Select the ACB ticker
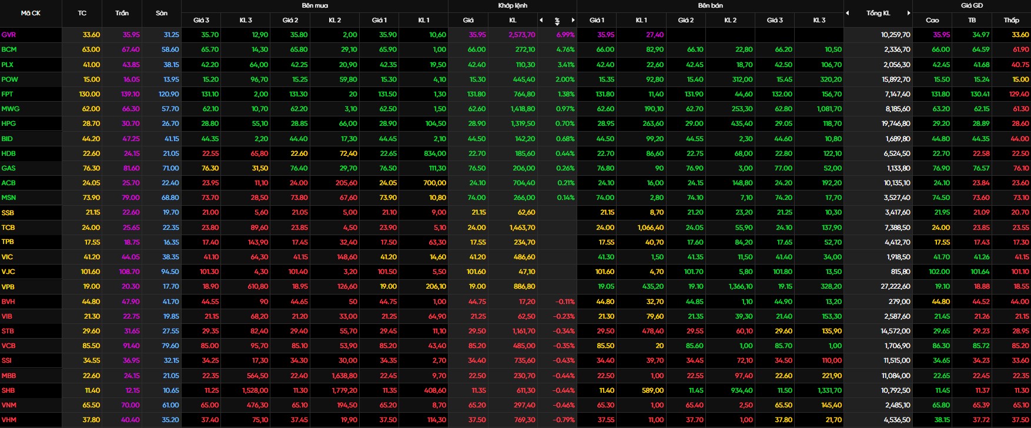 (x=8, y=183)
